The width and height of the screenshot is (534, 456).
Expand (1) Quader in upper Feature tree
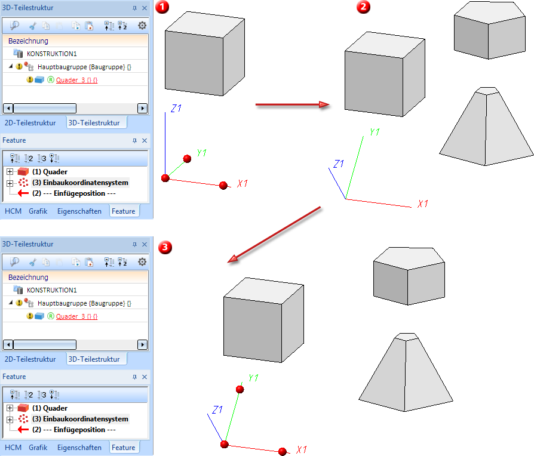pyautogui.click(x=10, y=172)
